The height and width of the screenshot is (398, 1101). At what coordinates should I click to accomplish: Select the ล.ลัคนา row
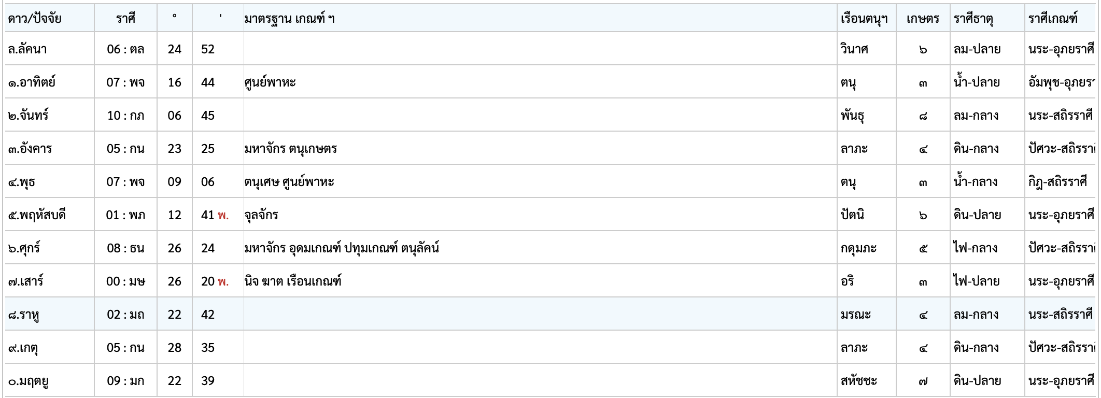pos(27,49)
